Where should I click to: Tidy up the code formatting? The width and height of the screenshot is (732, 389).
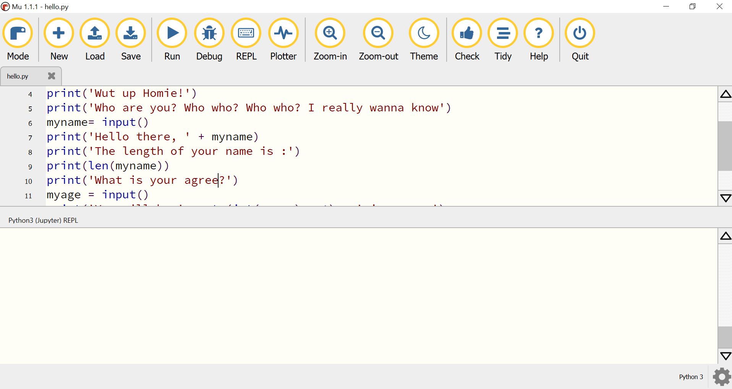503,40
